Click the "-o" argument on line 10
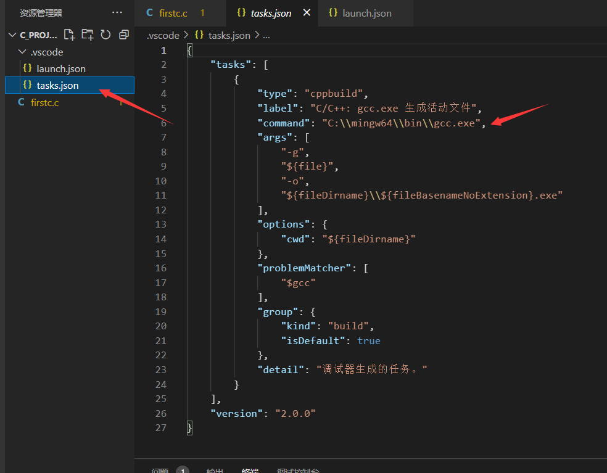 292,181
